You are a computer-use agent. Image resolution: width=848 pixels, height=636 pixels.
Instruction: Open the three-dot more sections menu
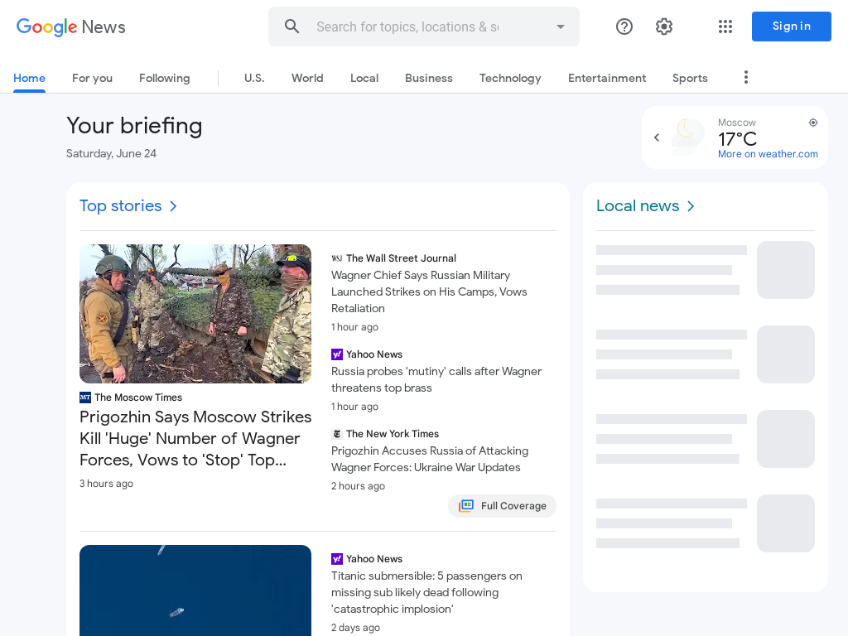(x=746, y=77)
